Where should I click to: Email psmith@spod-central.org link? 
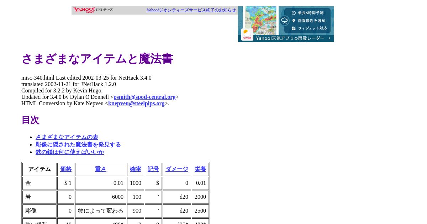(x=144, y=97)
